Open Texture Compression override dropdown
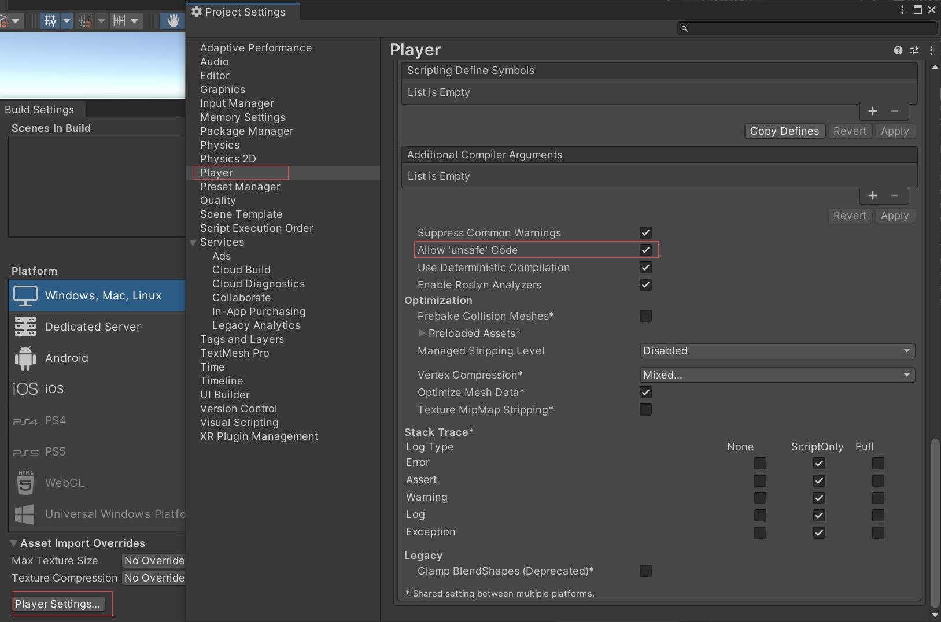 click(x=154, y=578)
